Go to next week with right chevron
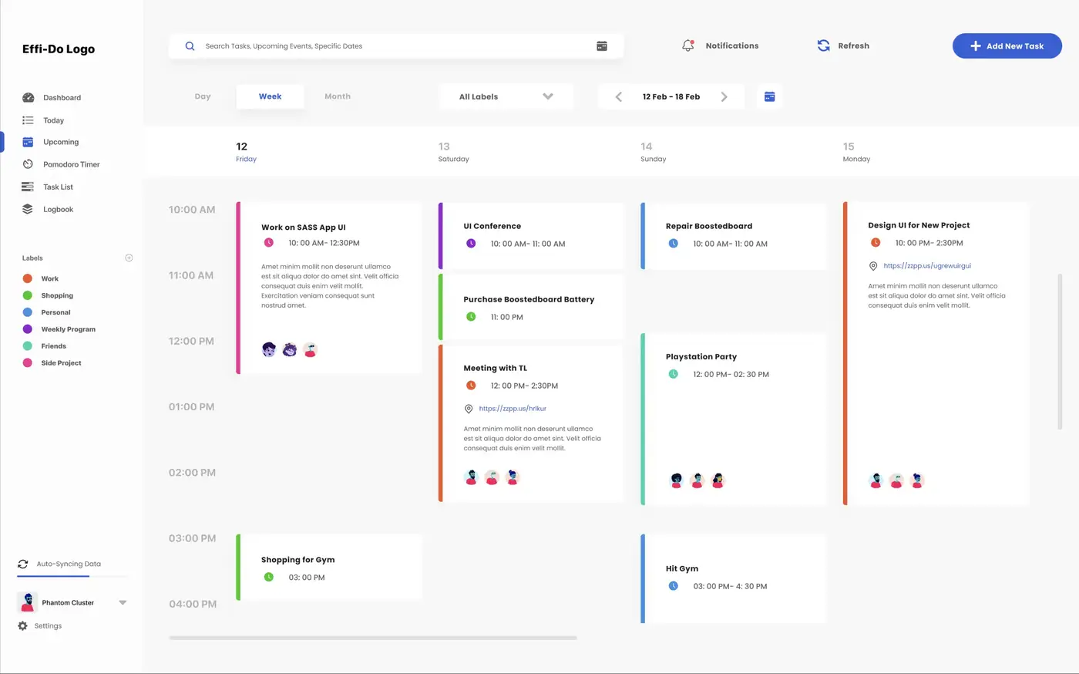Viewport: 1079px width, 674px height. pos(724,96)
